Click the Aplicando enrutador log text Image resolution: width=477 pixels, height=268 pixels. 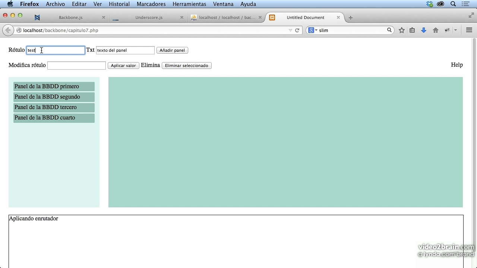34,218
